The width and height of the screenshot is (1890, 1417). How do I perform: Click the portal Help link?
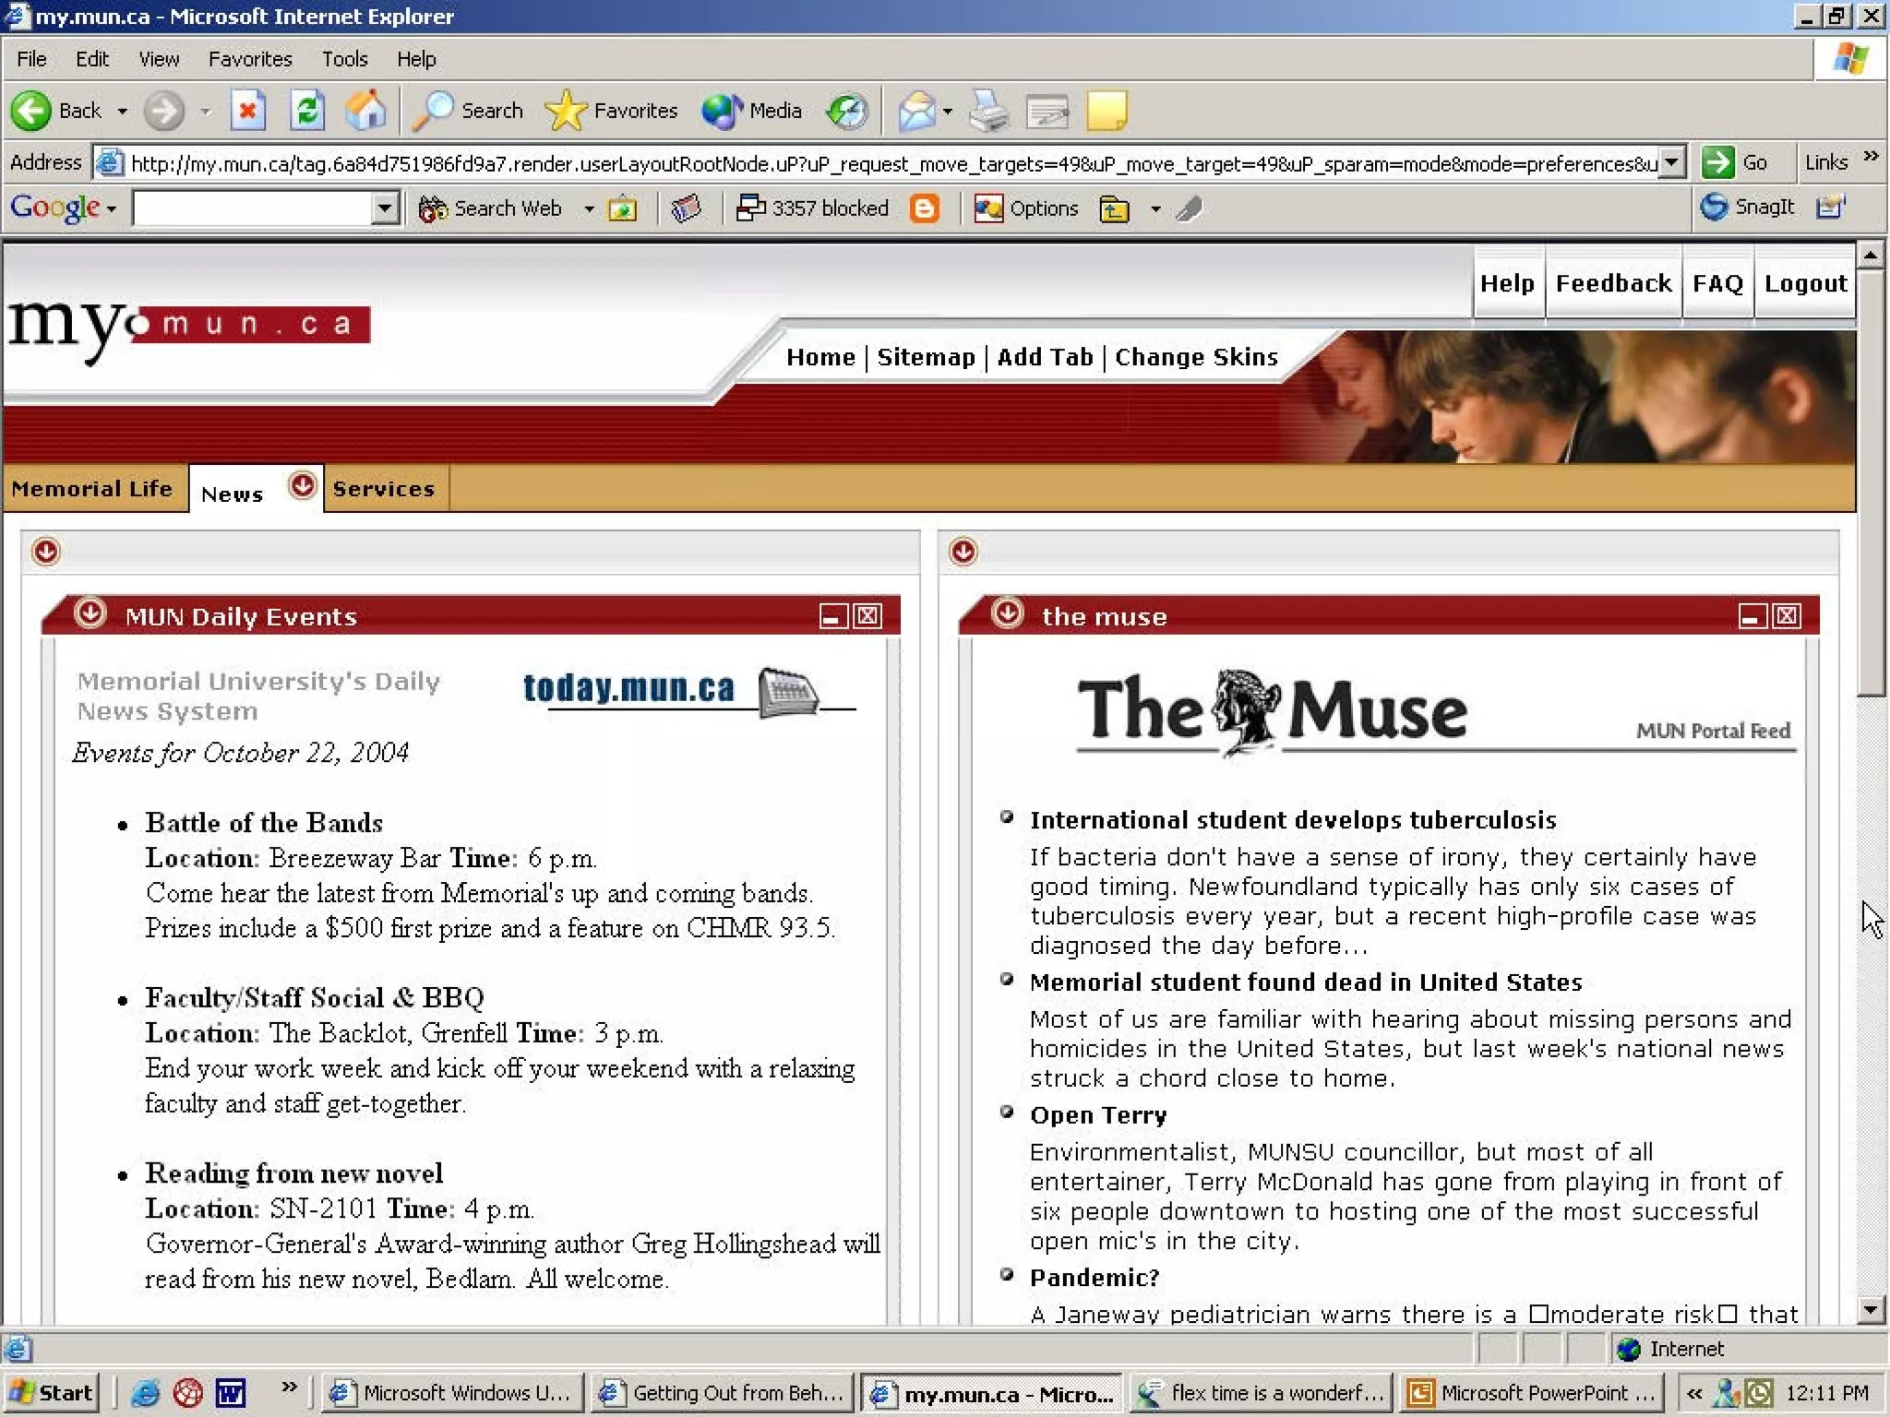(x=1507, y=283)
